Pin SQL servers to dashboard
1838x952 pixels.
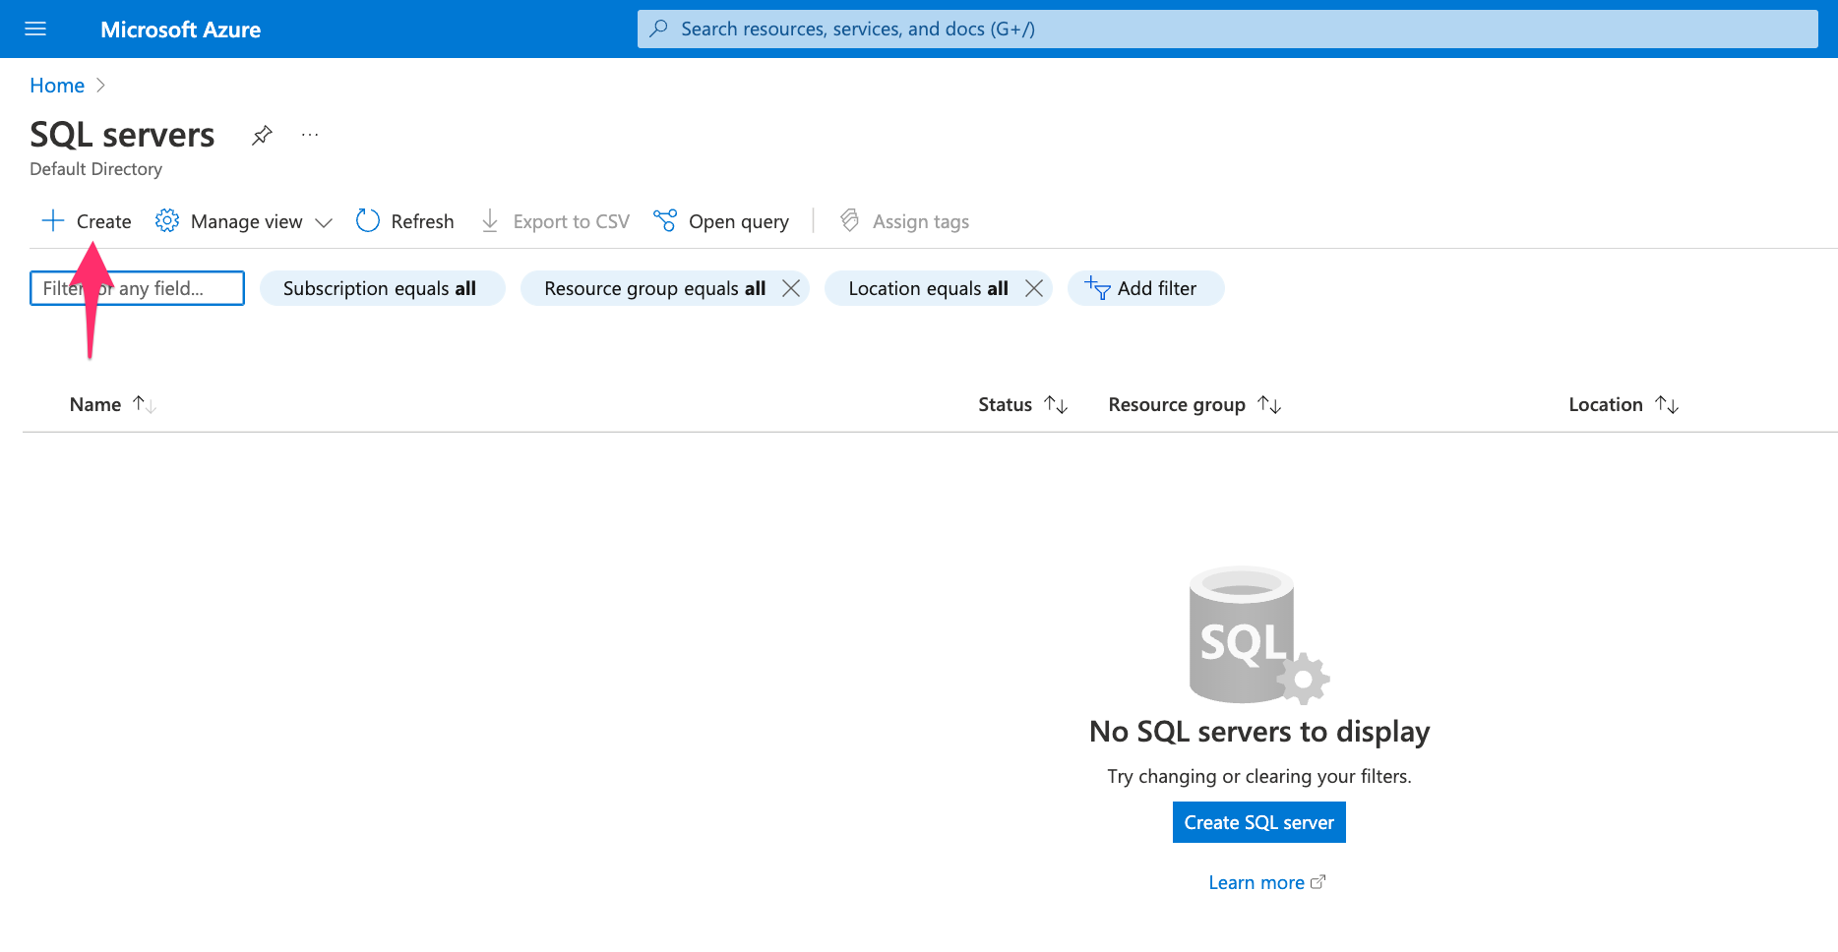coord(262,135)
